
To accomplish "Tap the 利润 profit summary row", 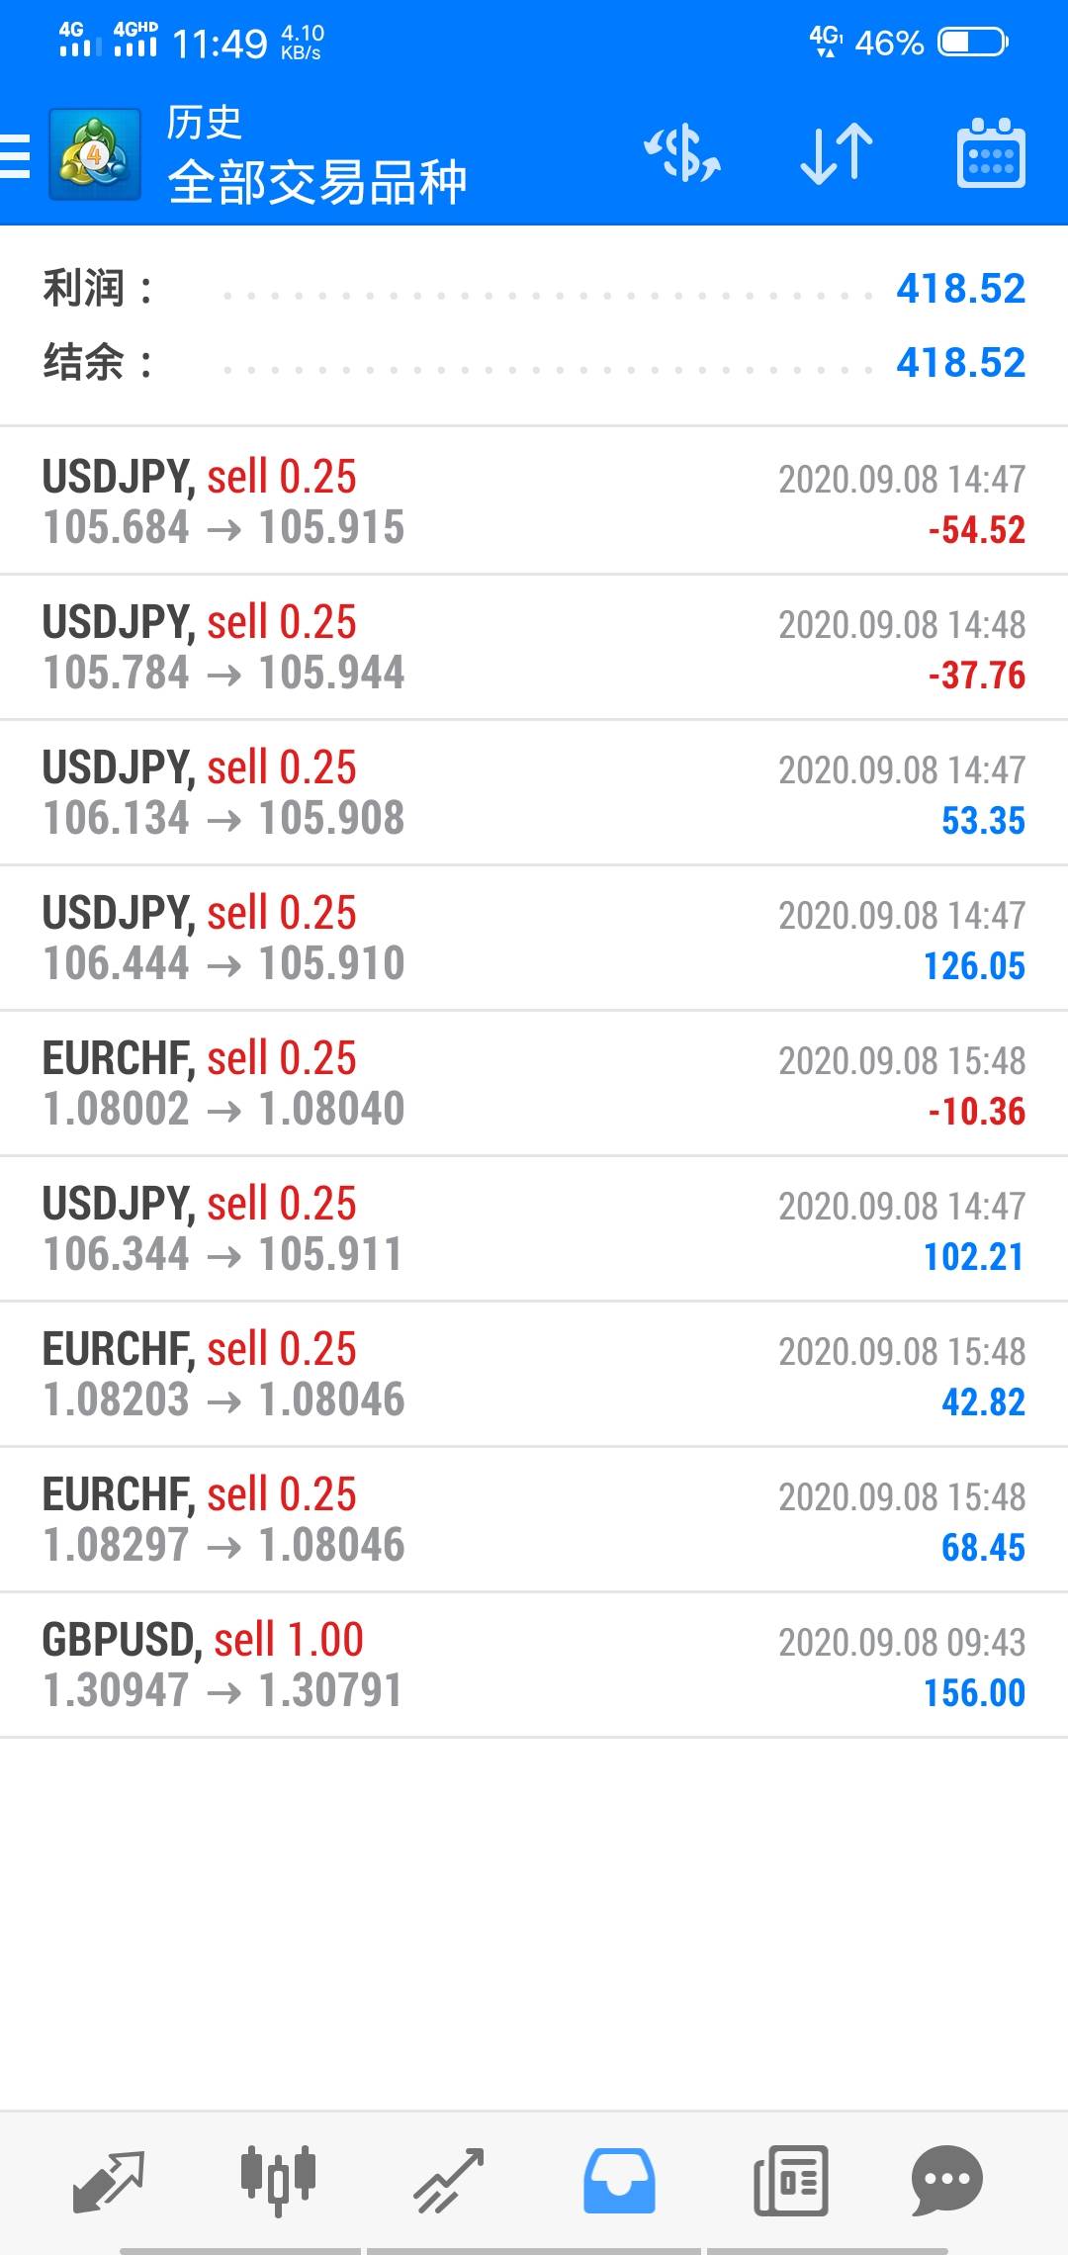I will click(534, 289).
